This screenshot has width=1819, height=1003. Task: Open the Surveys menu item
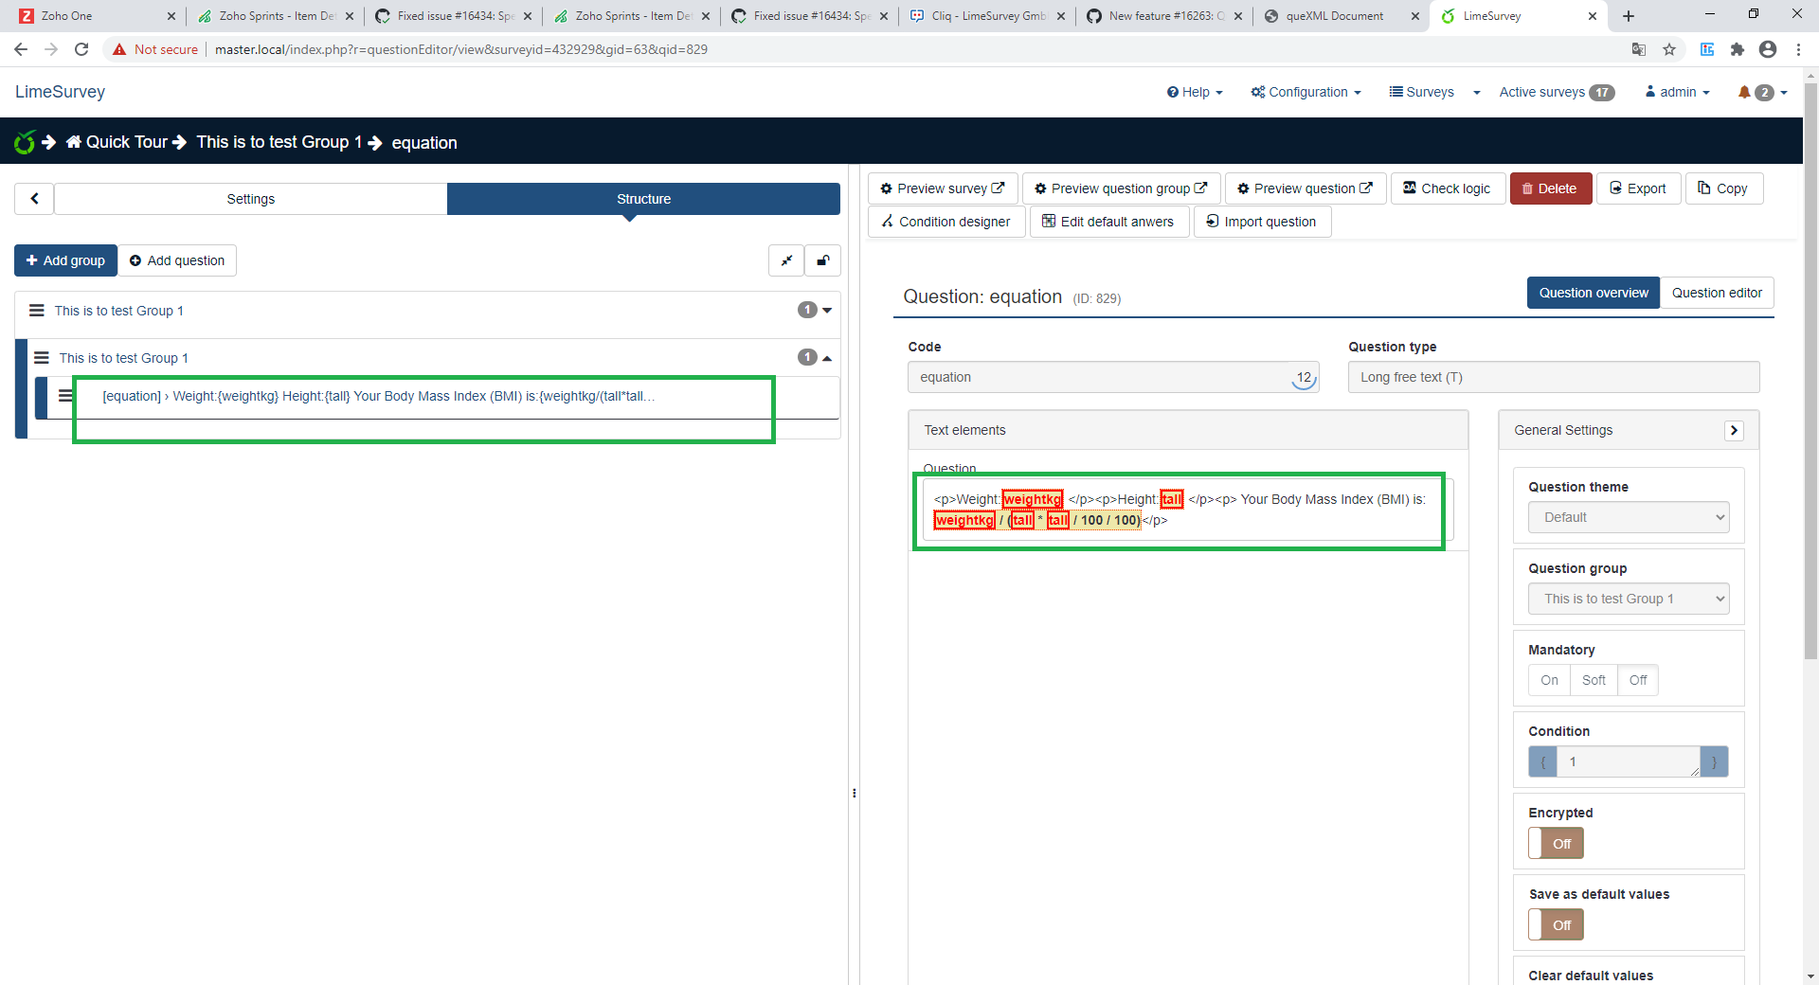click(1421, 92)
